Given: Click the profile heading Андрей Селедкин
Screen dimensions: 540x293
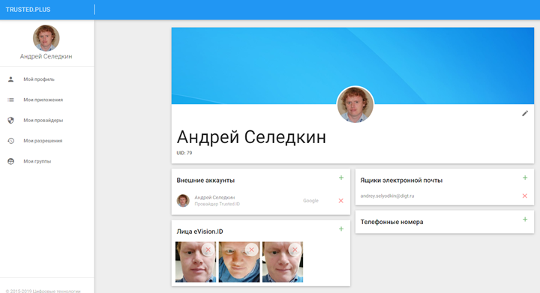Looking at the screenshot, I should point(251,137).
